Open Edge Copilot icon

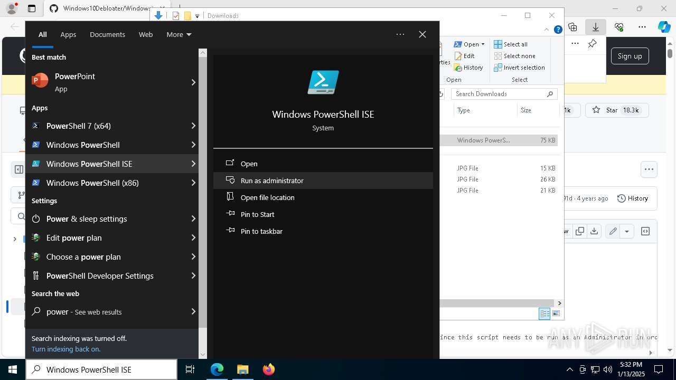[664, 27]
